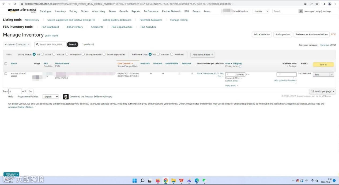Show hidden system tray icons
The height and width of the screenshot is (185, 339).
coord(293,180)
